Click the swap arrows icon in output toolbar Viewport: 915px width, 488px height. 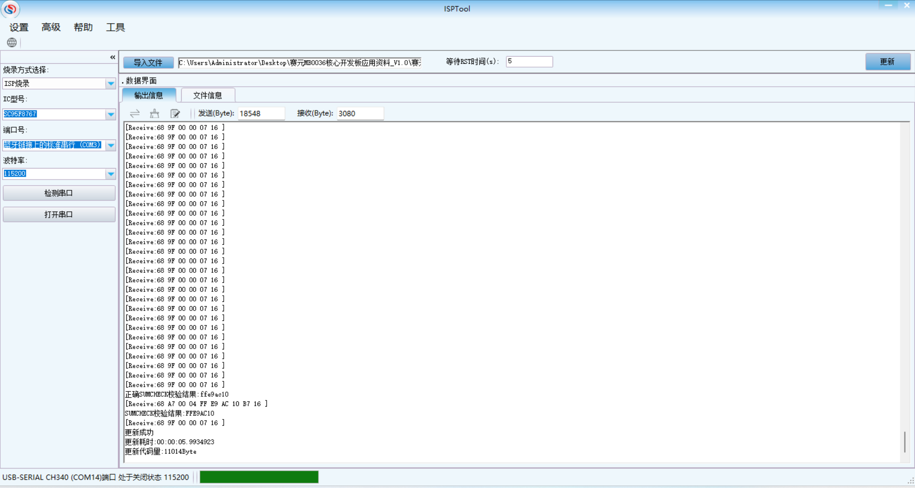point(135,113)
